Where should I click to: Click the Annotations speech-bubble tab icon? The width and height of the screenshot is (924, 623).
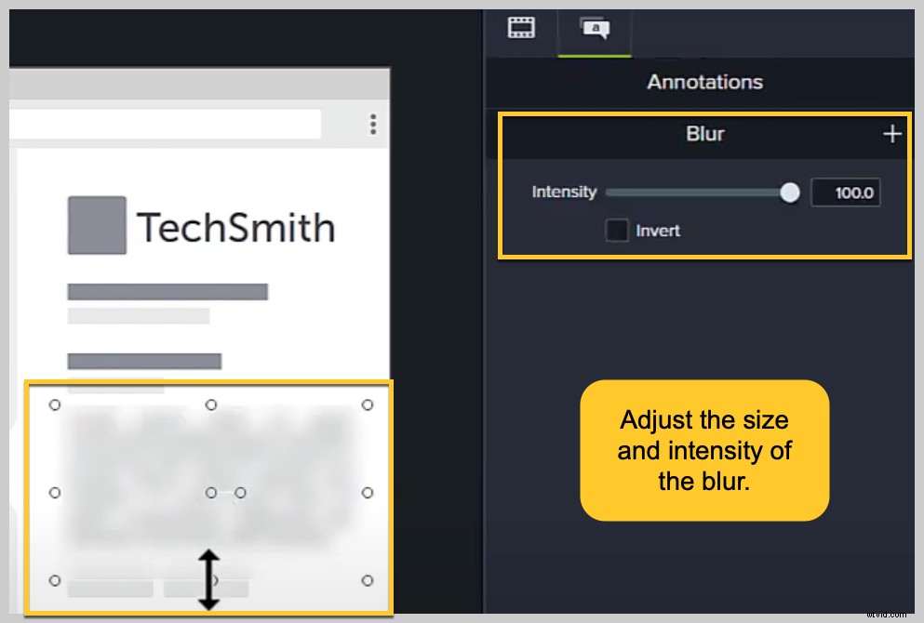(x=594, y=27)
